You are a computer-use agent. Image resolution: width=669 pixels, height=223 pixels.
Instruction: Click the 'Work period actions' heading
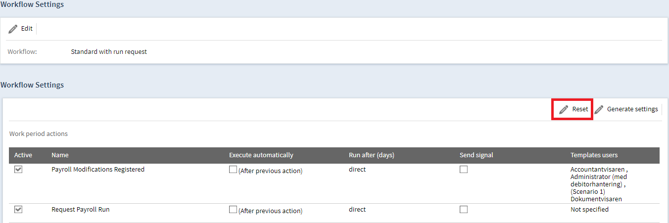tap(39, 134)
